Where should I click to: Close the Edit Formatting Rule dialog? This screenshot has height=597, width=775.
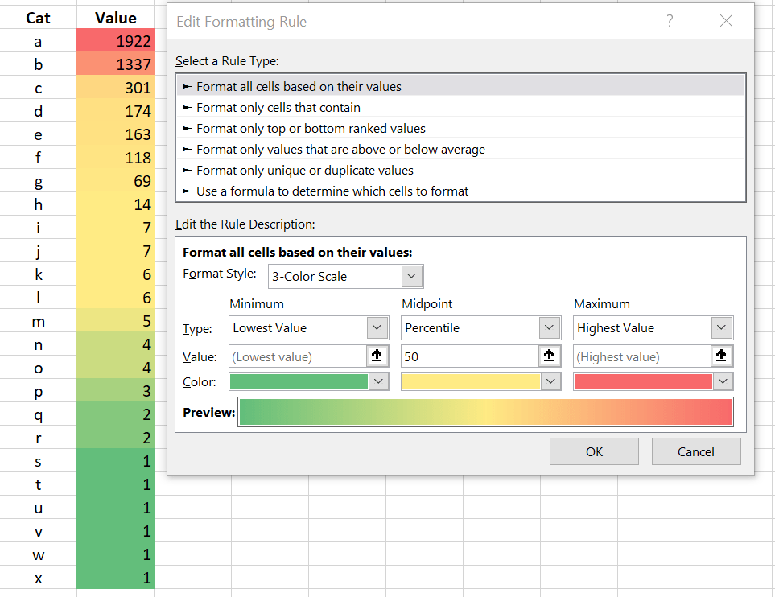[x=726, y=22]
